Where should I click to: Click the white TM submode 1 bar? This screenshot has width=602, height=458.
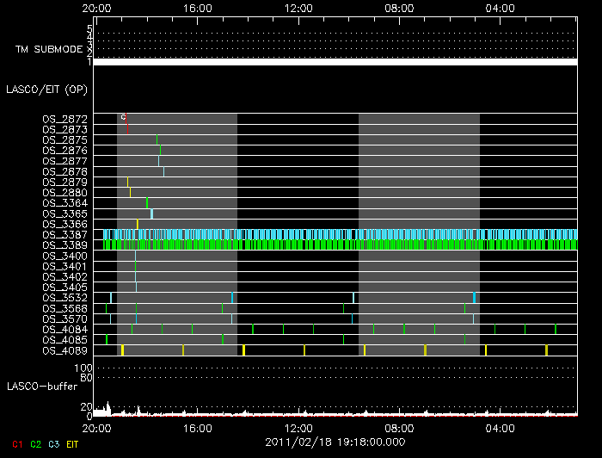point(335,62)
